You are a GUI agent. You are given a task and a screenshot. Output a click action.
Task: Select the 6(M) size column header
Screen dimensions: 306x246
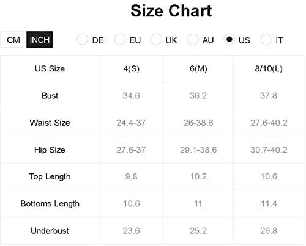point(198,69)
